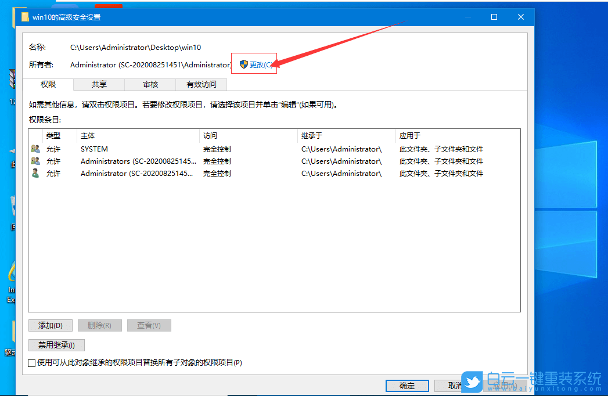608x396 pixels.
Task: Switch to the 审核 tab
Action: pyautogui.click(x=150, y=84)
